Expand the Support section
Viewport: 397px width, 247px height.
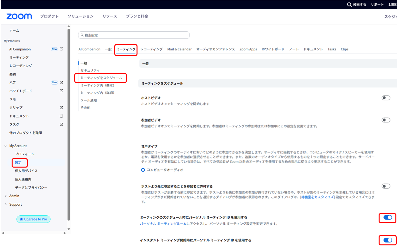click(x=5, y=204)
